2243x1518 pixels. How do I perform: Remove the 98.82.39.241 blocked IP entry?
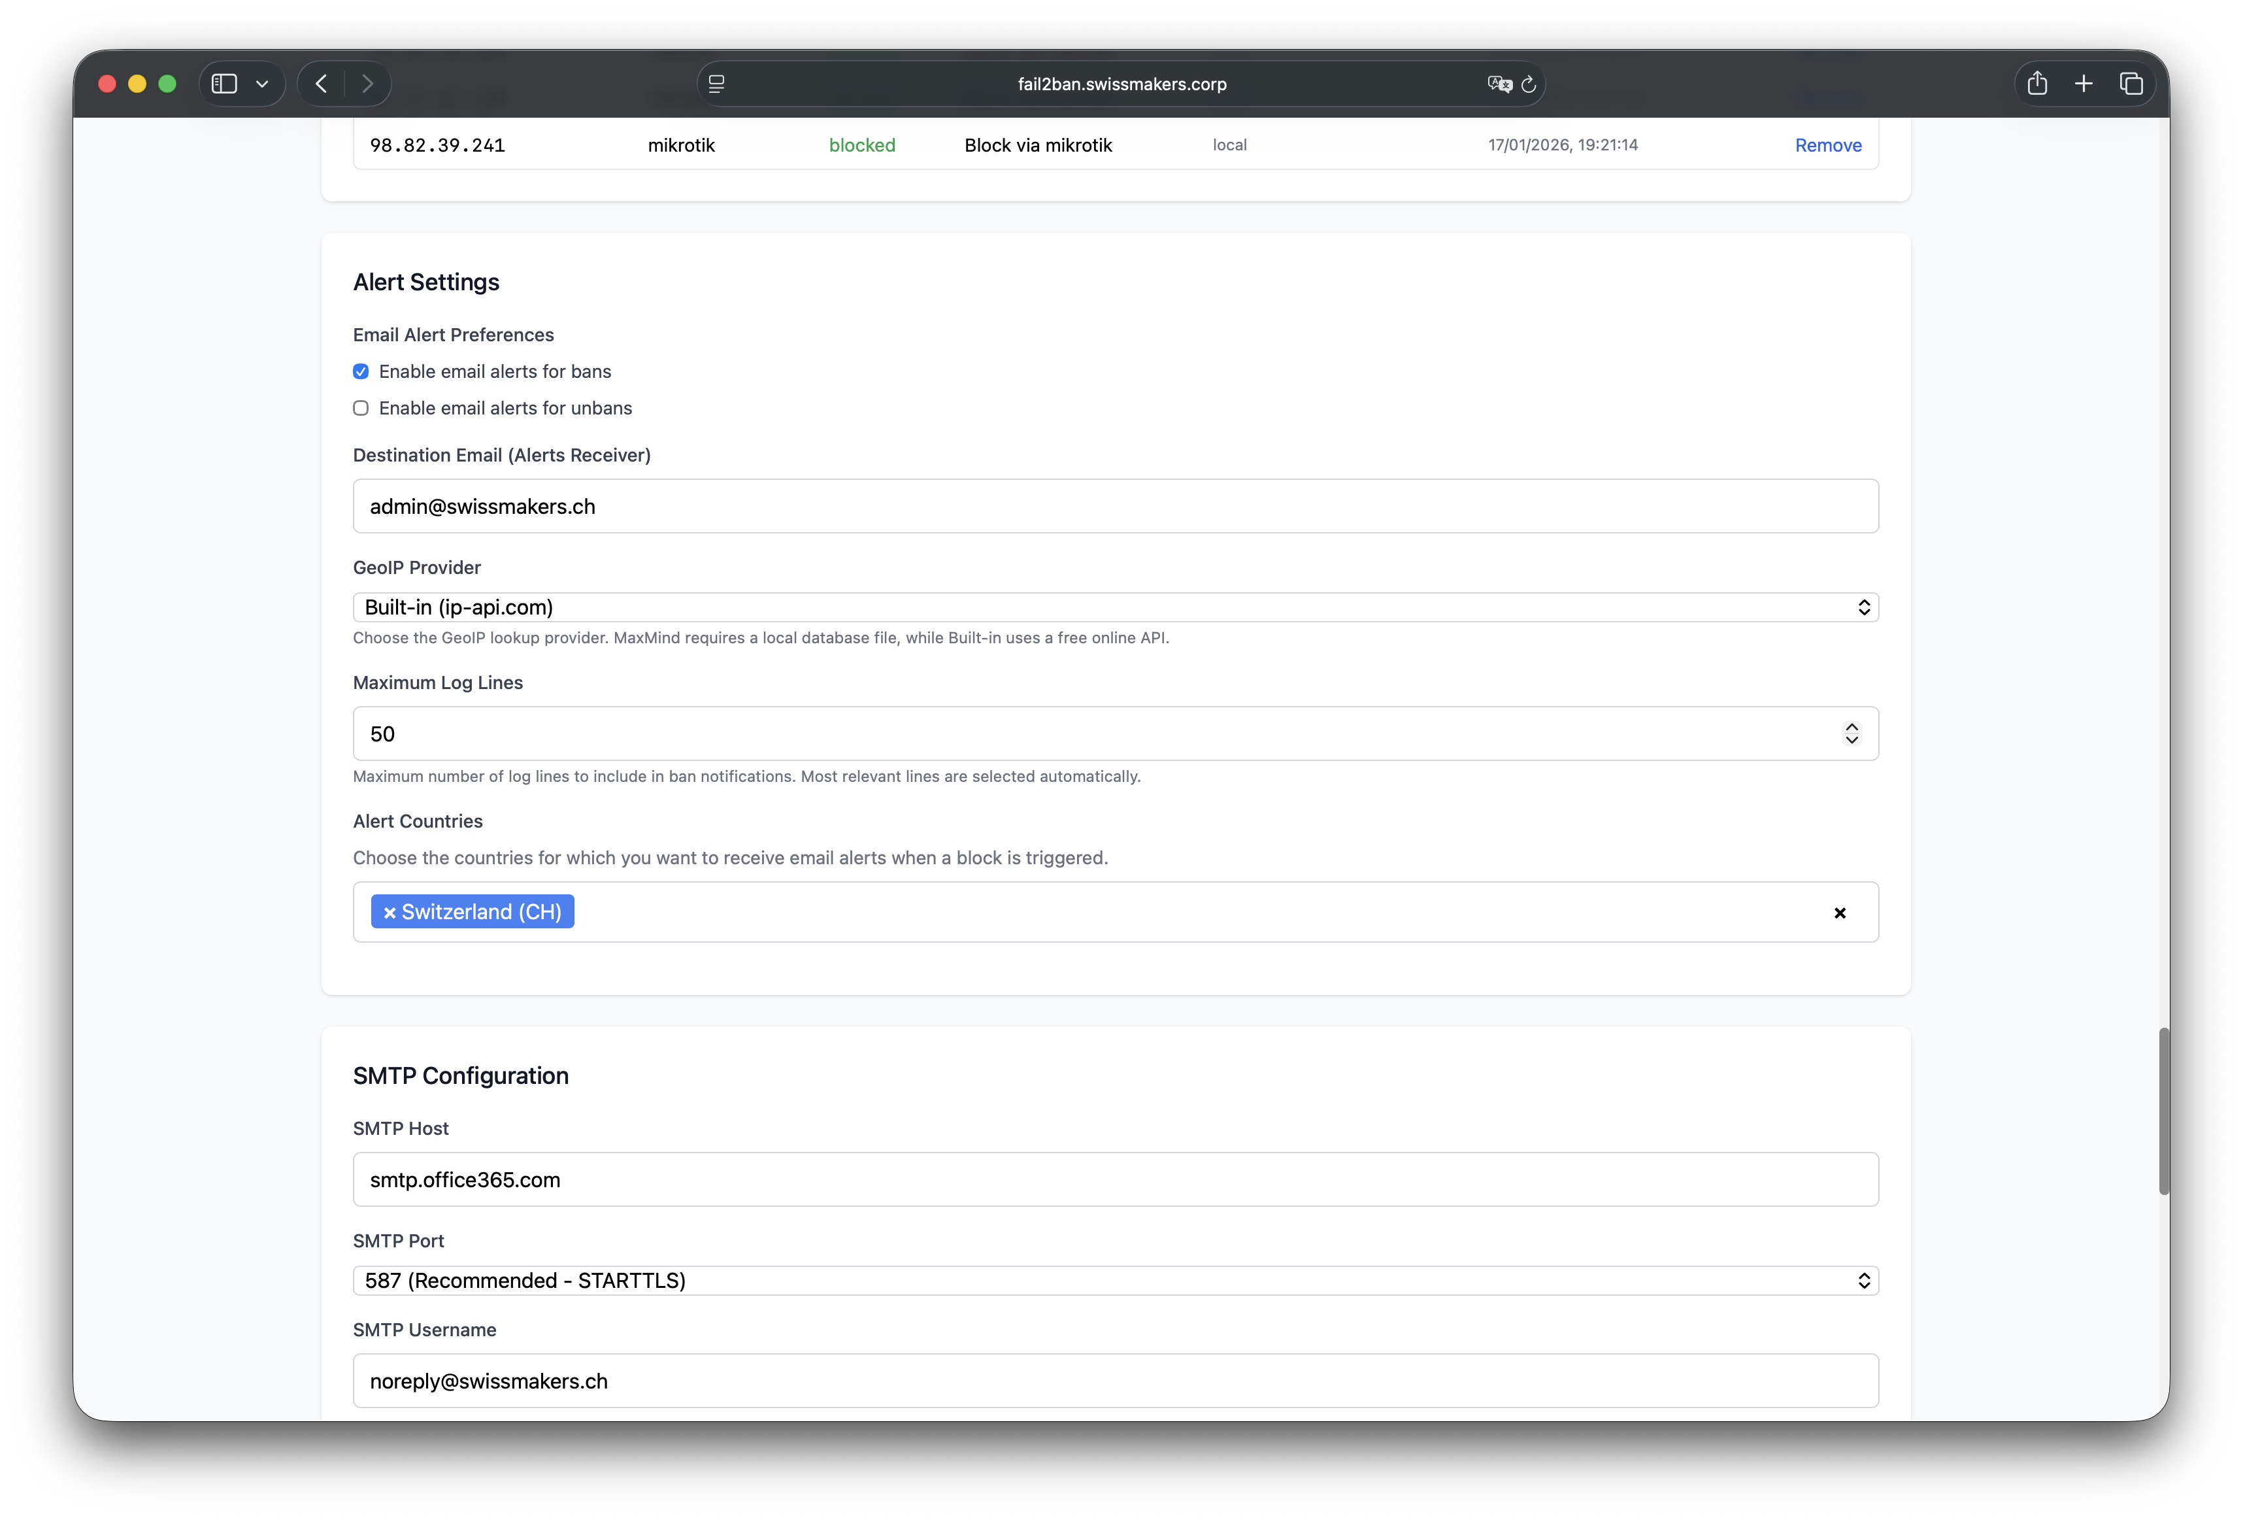[1827, 145]
